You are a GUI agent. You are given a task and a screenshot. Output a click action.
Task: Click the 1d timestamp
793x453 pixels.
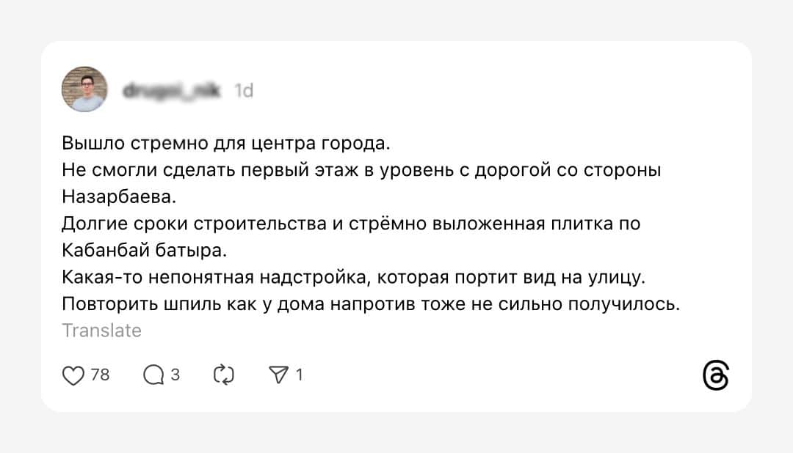244,90
